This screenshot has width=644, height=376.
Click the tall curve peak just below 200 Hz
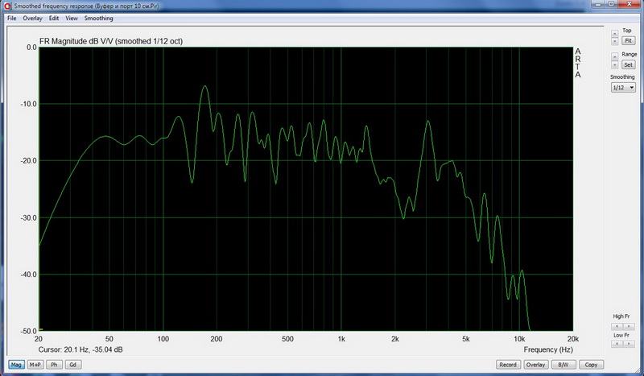pyautogui.click(x=204, y=86)
